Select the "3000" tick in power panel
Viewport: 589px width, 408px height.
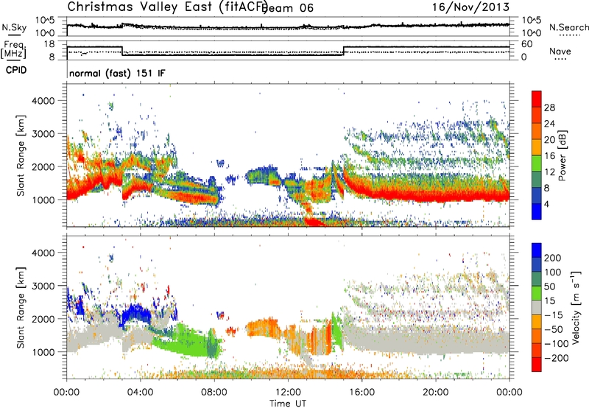tap(43, 134)
